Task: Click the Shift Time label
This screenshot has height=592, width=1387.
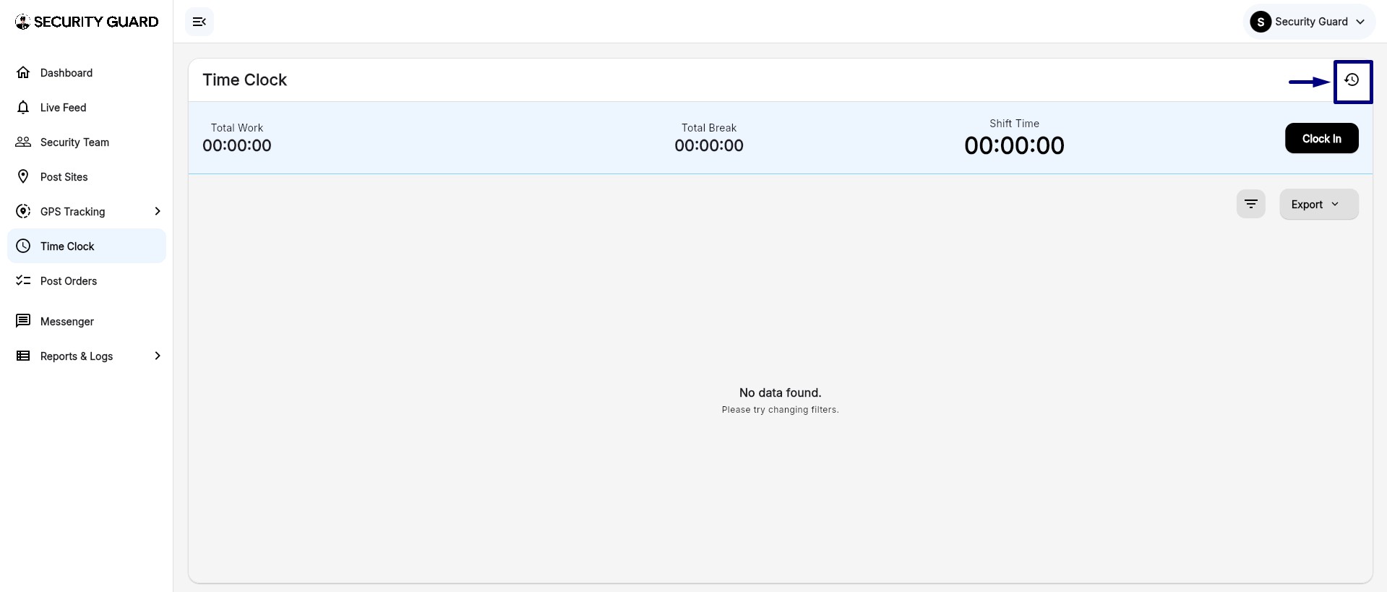Action: 1014,124
